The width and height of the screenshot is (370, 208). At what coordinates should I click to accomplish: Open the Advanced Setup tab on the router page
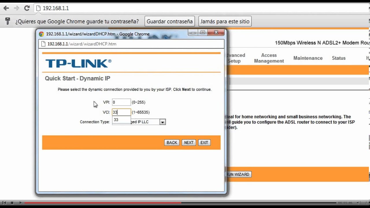click(236, 58)
